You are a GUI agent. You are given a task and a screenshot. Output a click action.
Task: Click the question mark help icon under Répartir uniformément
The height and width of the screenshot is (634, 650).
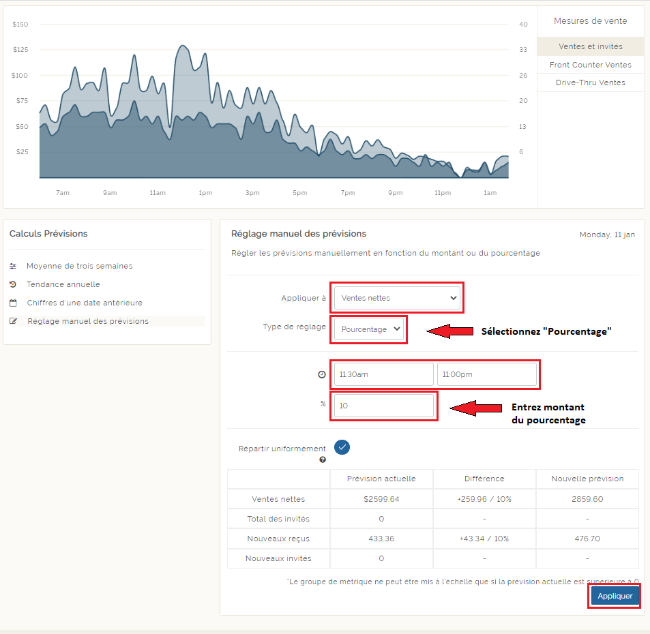coord(323,459)
